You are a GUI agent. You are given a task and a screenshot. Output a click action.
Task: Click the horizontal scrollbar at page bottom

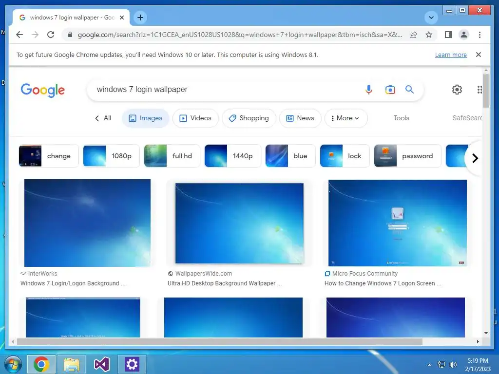220,341
